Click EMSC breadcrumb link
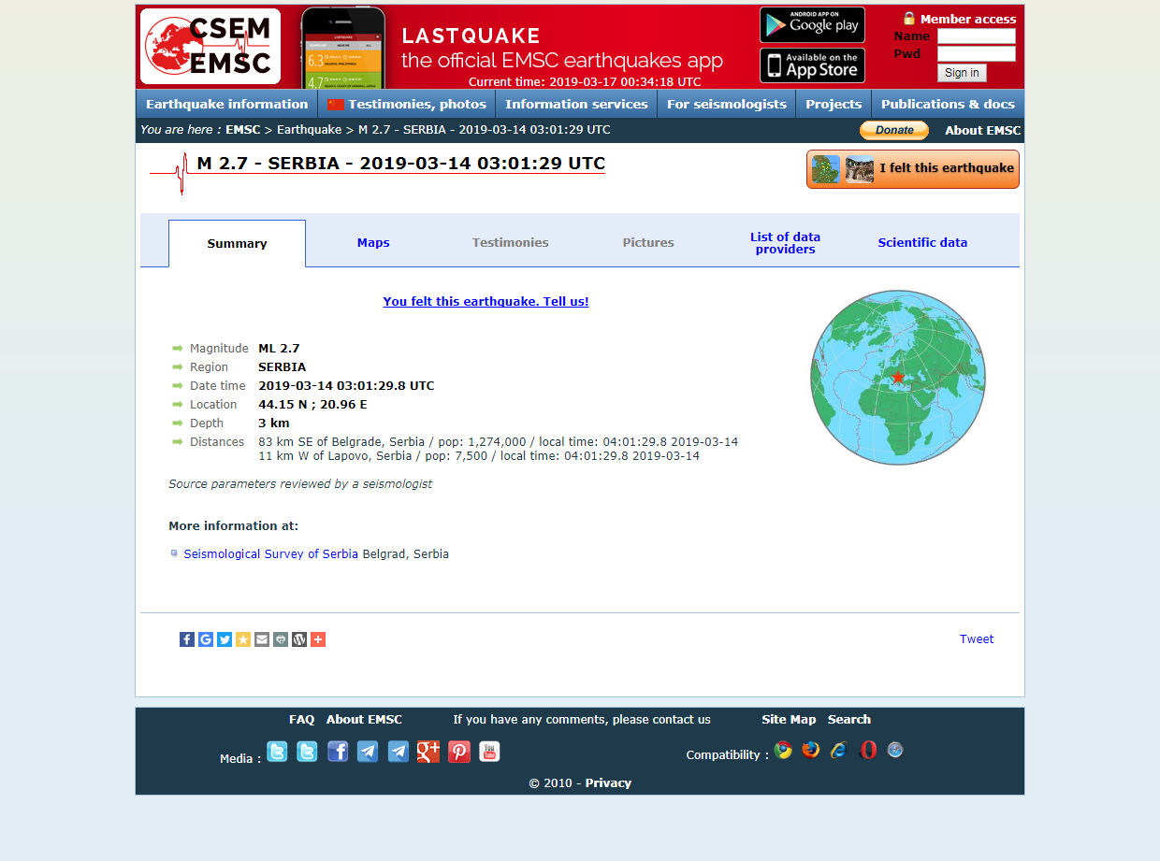The width and height of the screenshot is (1160, 861). click(x=243, y=130)
